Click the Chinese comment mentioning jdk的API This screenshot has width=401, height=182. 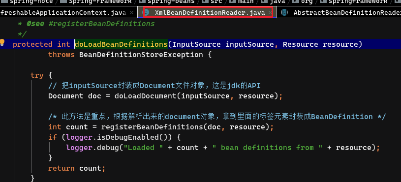[x=154, y=86]
